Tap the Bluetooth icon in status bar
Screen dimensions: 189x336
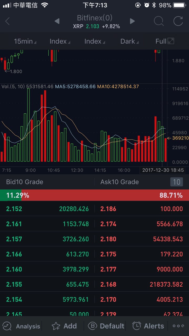click(x=154, y=5)
